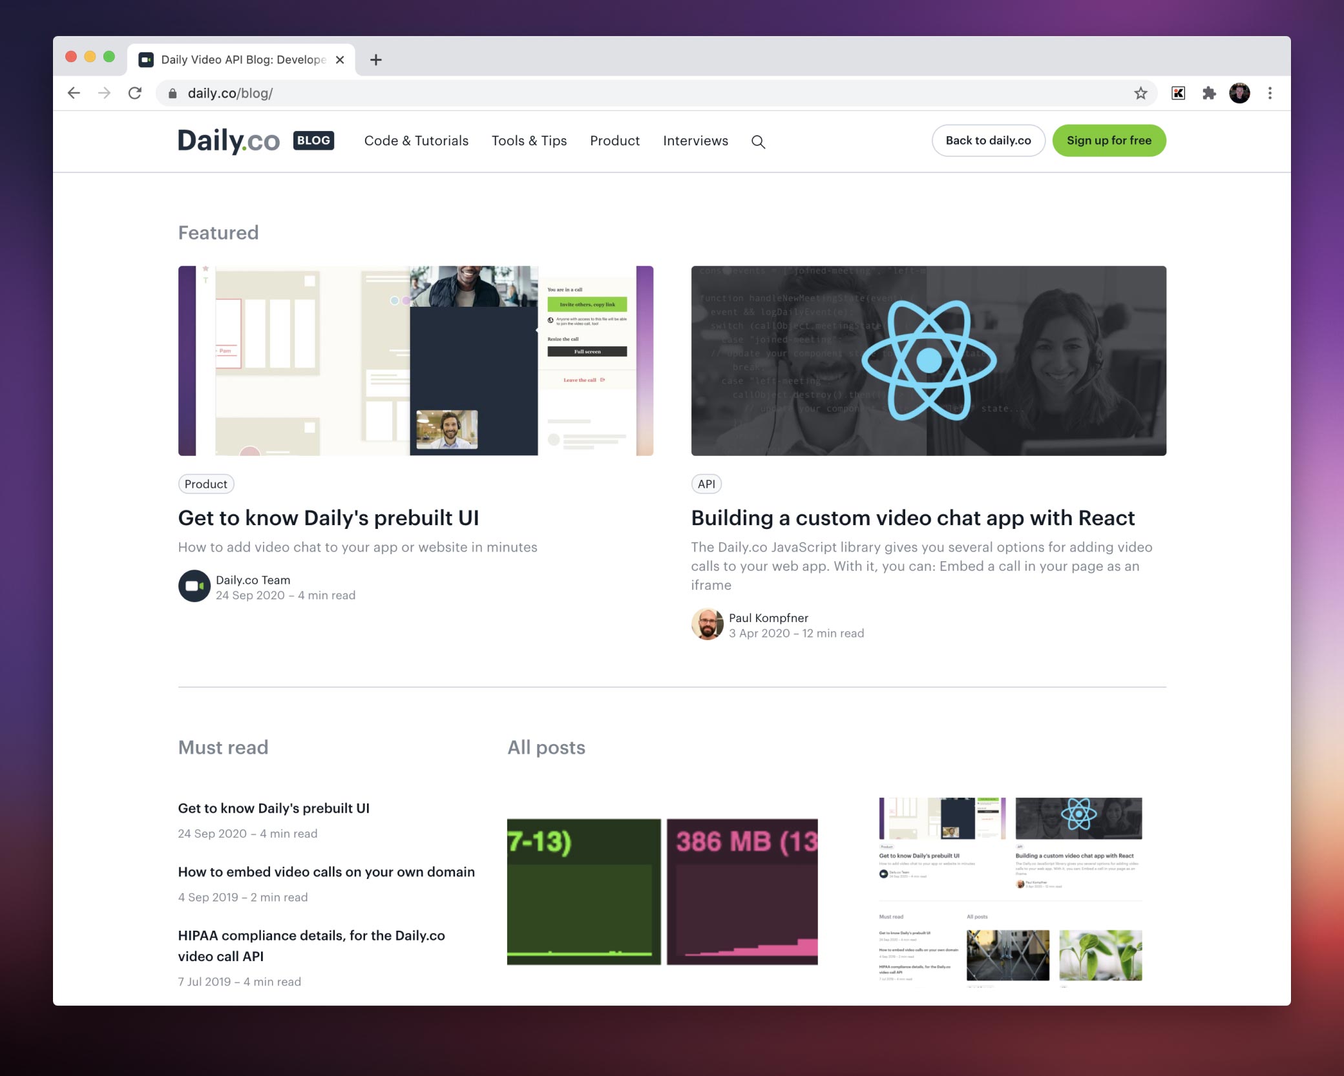Select the 'Interviews' navigation tab

[x=695, y=140]
